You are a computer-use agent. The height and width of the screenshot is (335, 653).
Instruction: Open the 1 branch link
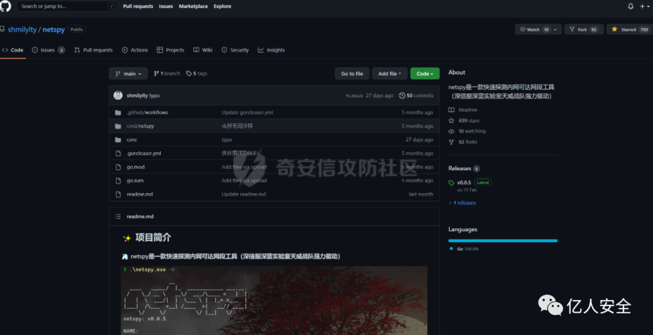point(167,74)
